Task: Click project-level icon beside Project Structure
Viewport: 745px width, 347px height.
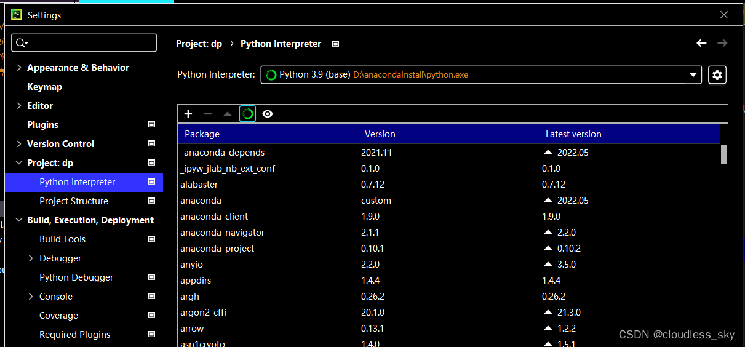Action: pos(152,201)
